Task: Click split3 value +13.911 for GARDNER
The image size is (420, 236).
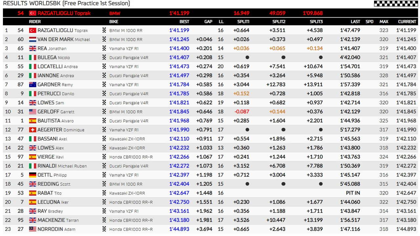Action: (x=313, y=84)
